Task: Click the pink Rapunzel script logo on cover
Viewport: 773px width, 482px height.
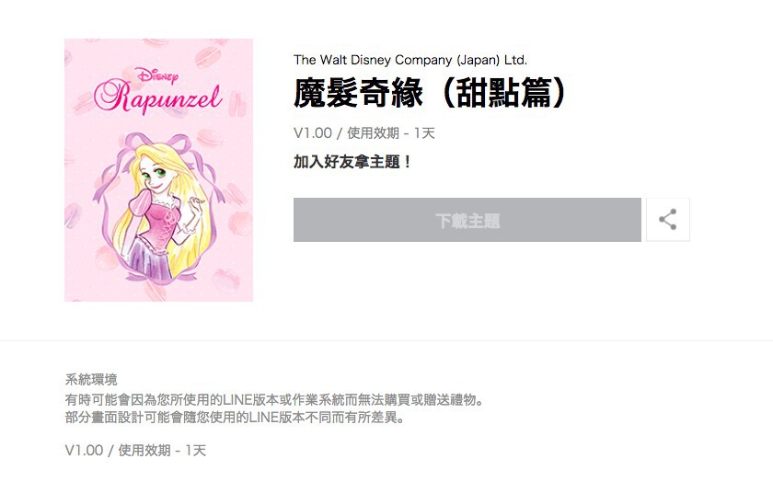Action: pyautogui.click(x=157, y=96)
